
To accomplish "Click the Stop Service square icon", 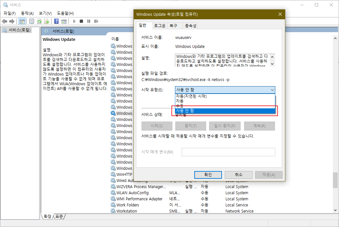I will [81, 21].
